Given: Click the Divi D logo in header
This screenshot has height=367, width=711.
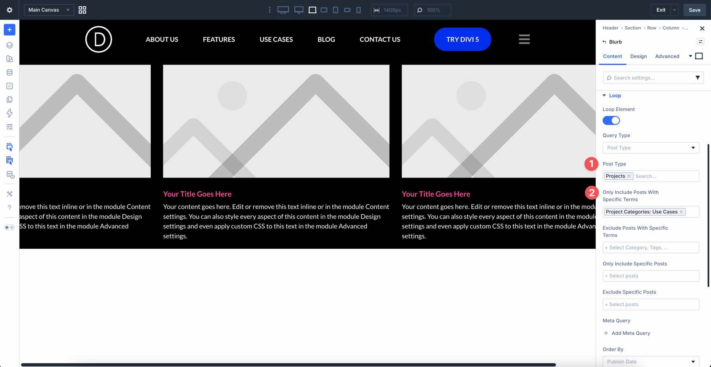Looking at the screenshot, I should point(98,39).
